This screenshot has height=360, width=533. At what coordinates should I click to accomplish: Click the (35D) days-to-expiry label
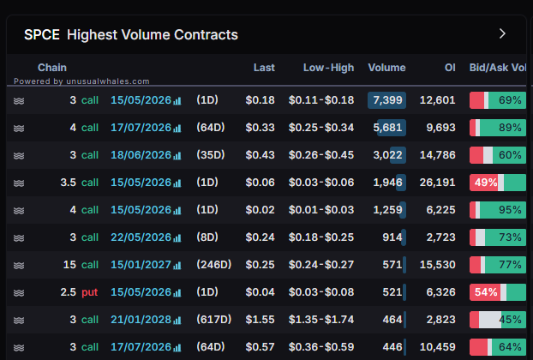211,155
